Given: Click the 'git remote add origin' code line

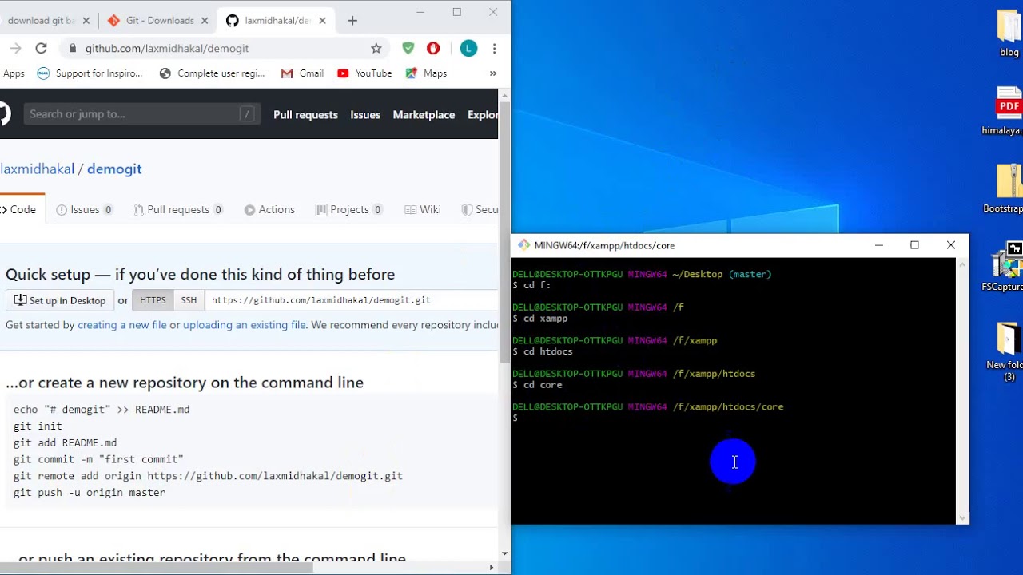Looking at the screenshot, I should pyautogui.click(x=208, y=476).
